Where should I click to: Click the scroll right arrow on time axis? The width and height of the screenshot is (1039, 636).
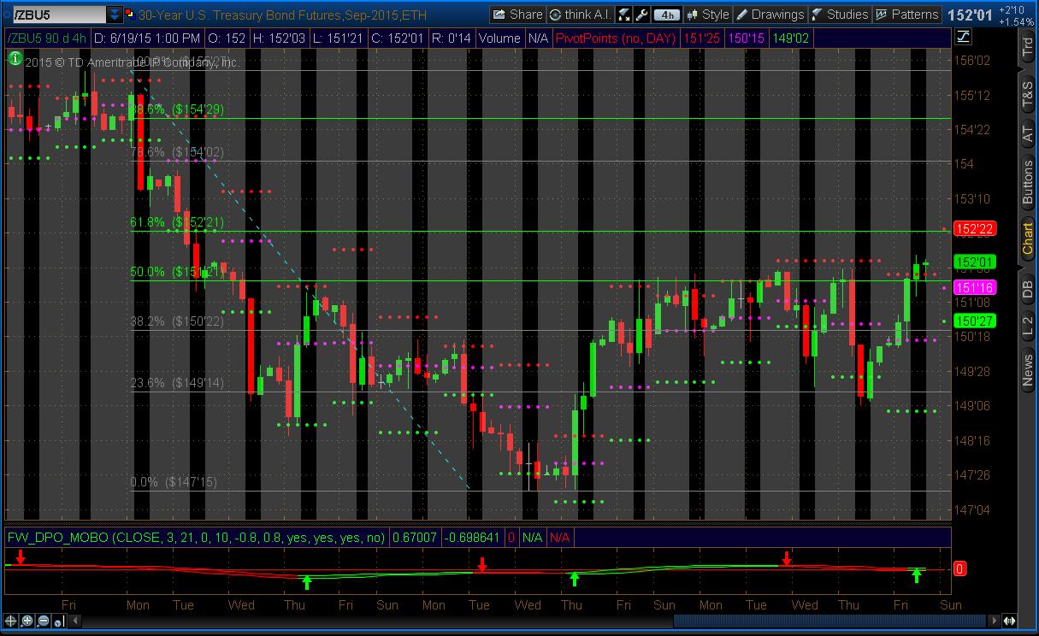[995, 621]
